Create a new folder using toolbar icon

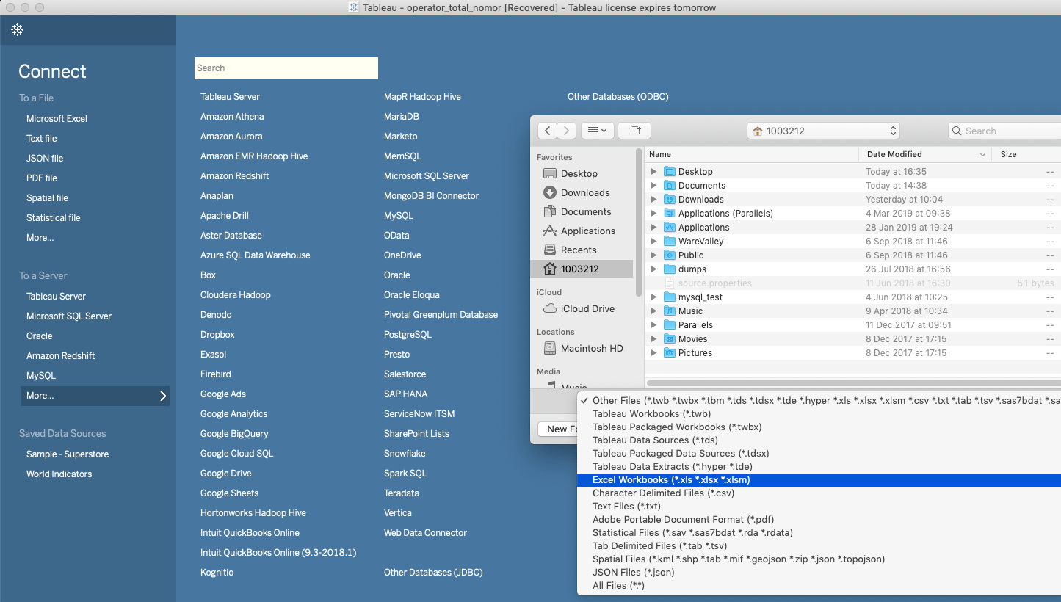[634, 131]
